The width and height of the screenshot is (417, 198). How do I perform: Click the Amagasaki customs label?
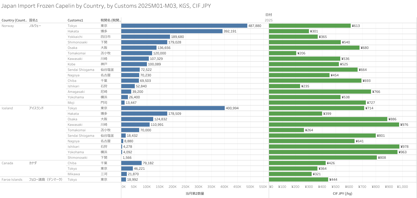(76, 91)
